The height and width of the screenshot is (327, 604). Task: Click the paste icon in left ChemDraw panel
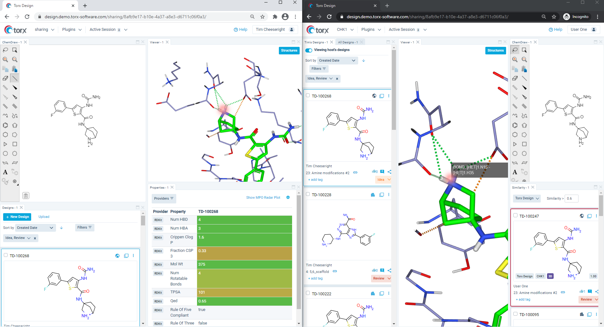coord(14,69)
